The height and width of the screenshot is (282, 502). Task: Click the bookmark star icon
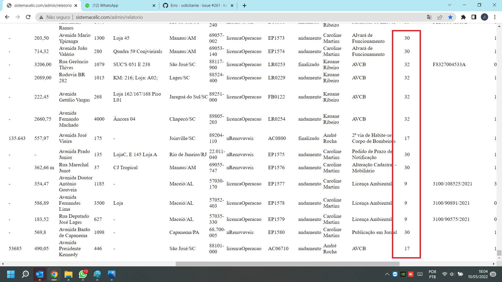tap(450, 17)
